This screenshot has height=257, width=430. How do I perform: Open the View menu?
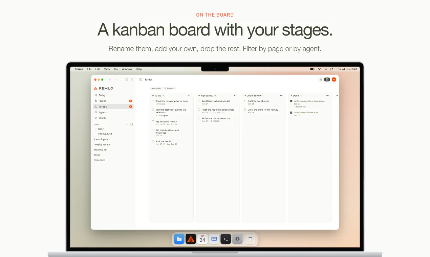coord(107,69)
